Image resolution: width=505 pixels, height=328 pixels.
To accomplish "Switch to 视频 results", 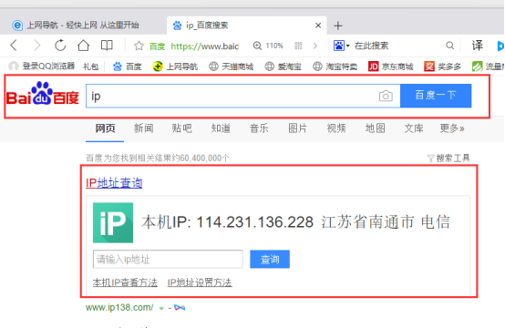I will click(x=336, y=128).
